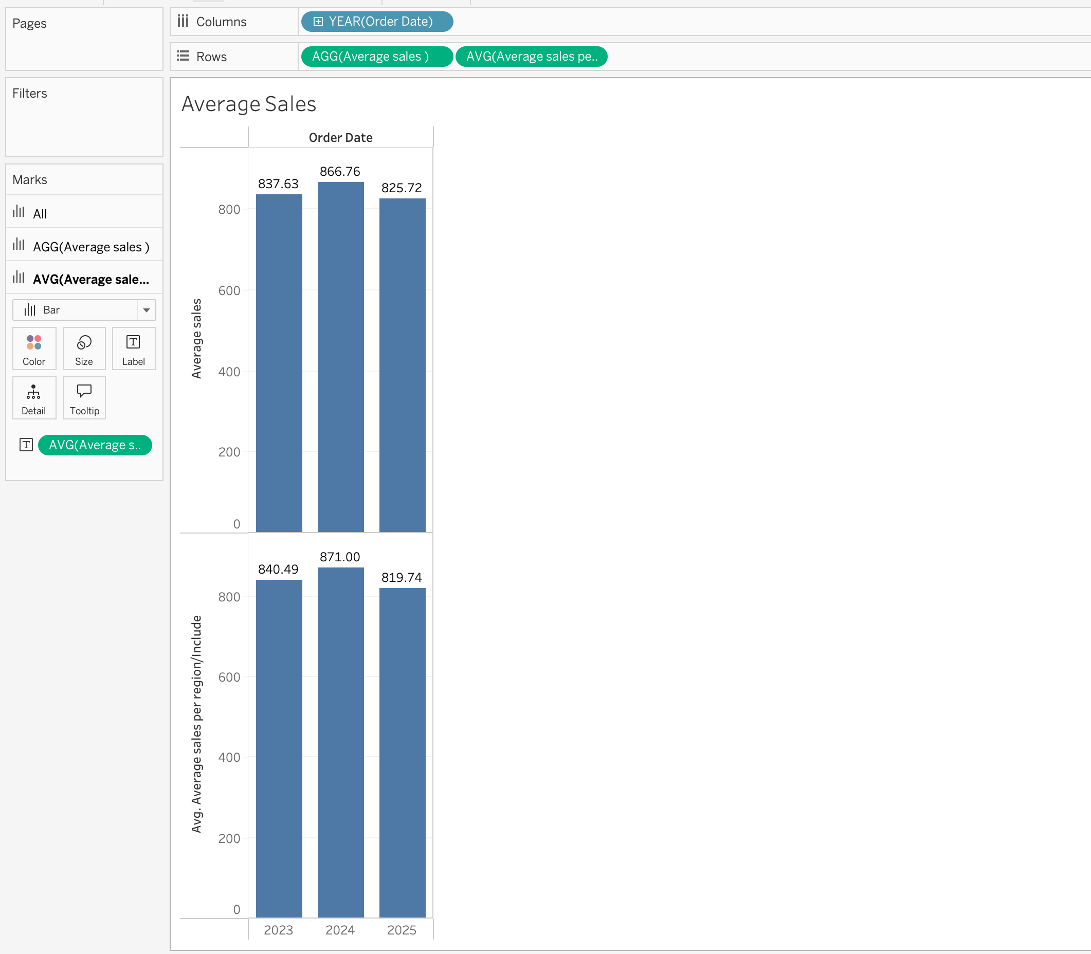This screenshot has height=954, width=1091.
Task: Click the Average Sales sheet title
Action: tap(249, 104)
